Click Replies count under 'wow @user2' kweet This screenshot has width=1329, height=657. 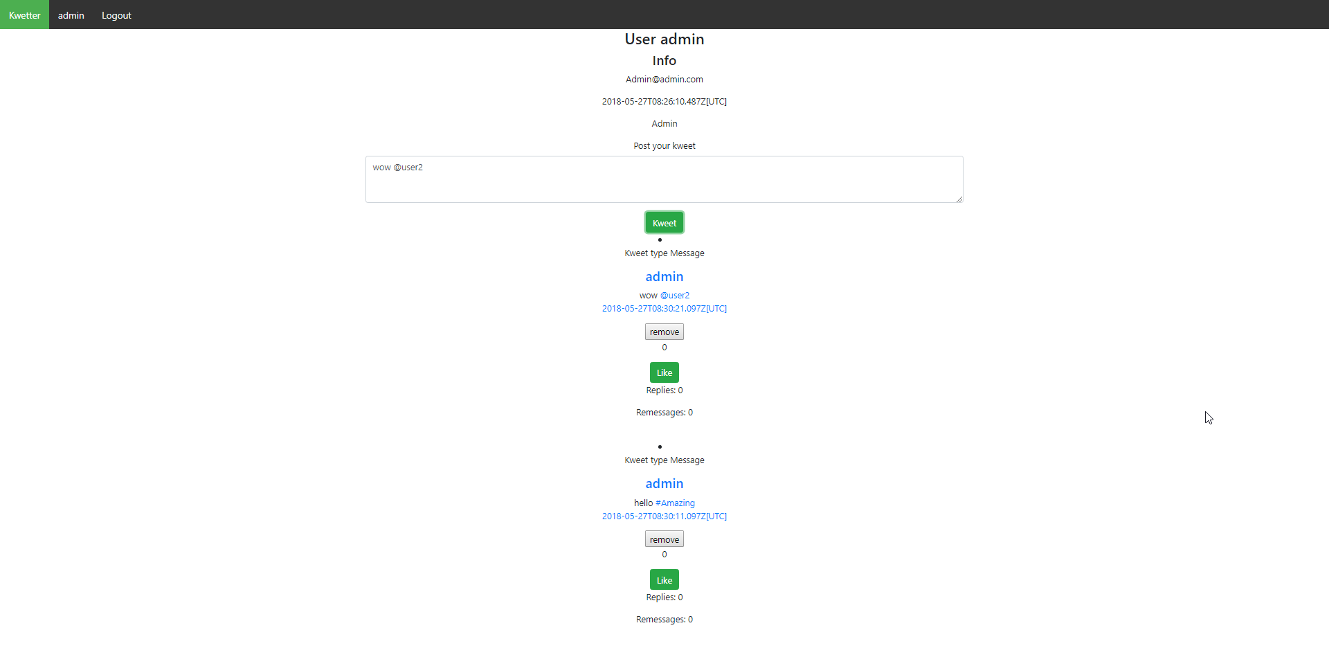[x=664, y=390]
